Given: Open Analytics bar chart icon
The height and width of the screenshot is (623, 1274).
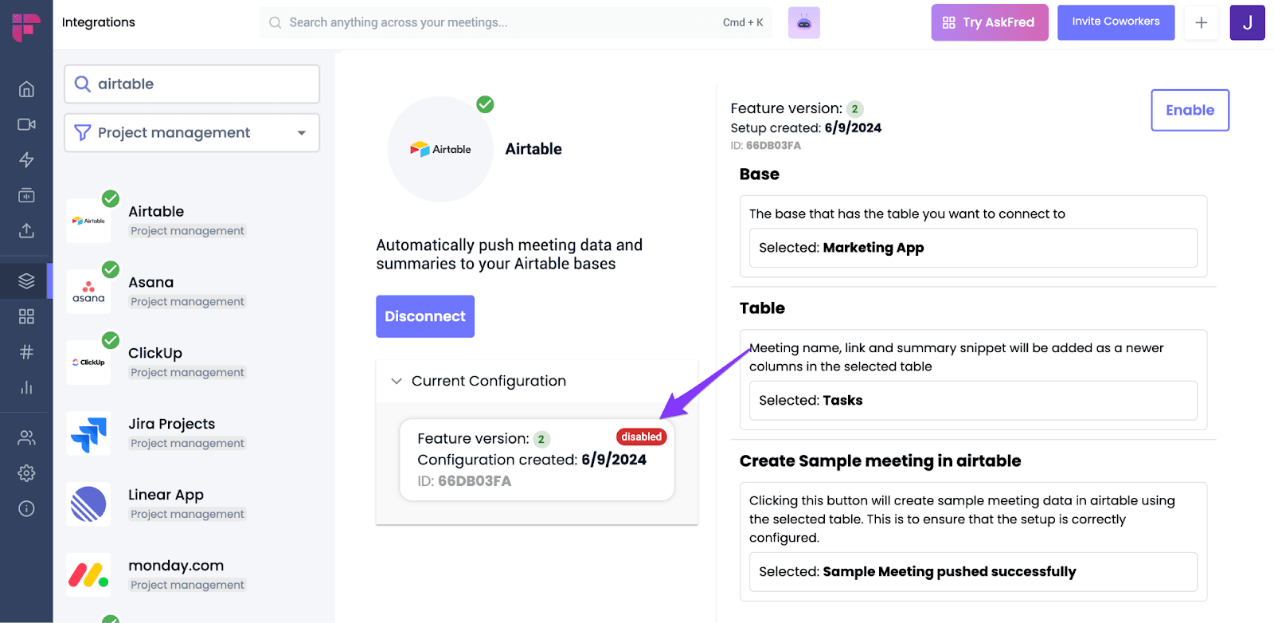Looking at the screenshot, I should tap(26, 387).
